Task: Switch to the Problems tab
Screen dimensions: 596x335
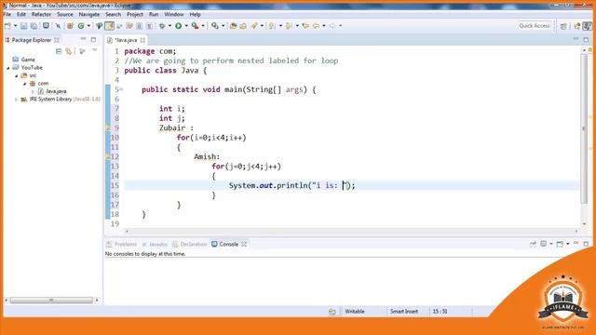Action: tap(122, 244)
